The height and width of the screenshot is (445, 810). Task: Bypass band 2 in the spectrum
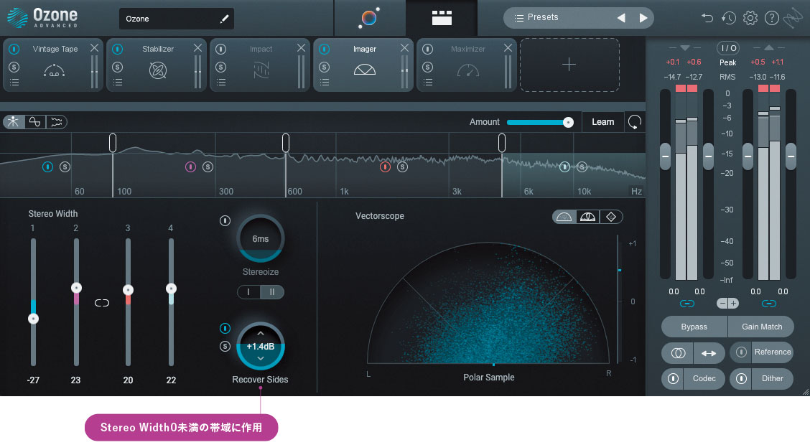tap(190, 167)
